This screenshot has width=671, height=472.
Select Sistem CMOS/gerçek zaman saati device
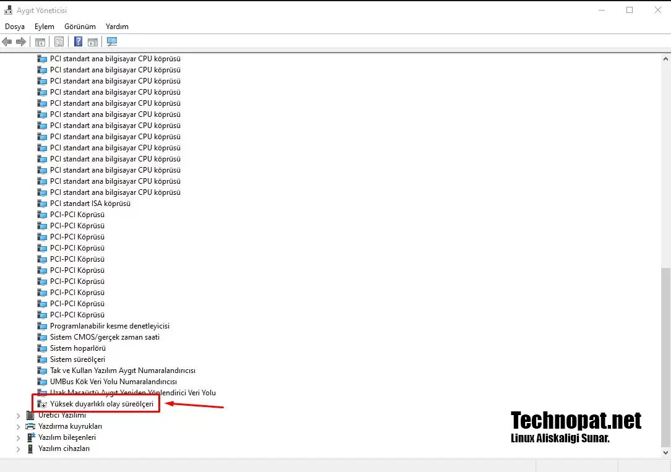click(x=105, y=337)
